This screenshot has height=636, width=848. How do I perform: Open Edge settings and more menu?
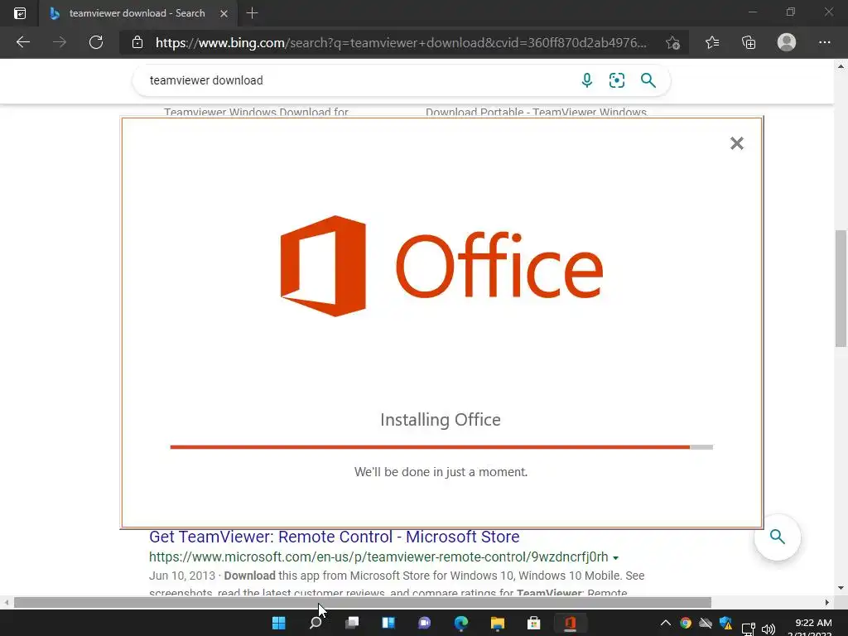click(x=824, y=42)
